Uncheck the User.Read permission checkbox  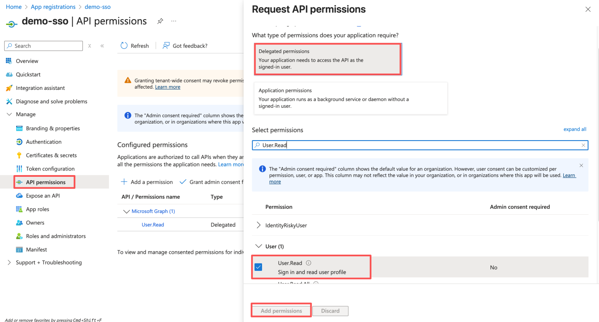258,267
